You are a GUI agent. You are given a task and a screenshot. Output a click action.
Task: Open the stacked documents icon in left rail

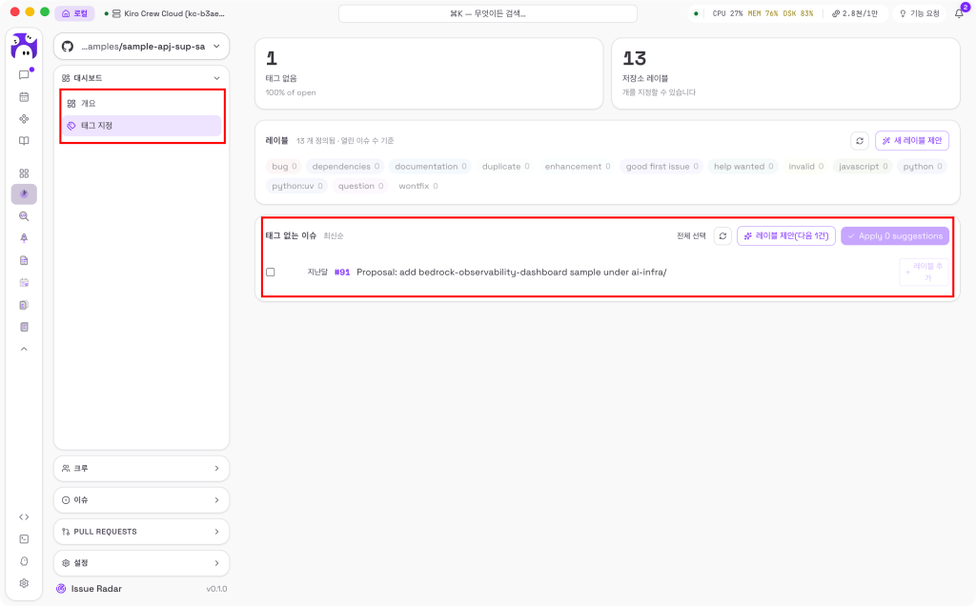pos(24,305)
